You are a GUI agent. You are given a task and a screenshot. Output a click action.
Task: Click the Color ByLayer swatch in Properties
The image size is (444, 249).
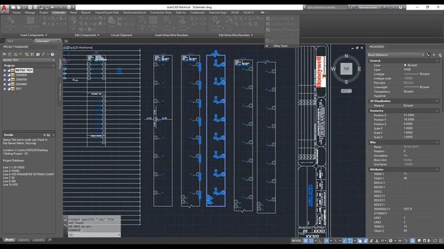pos(405,65)
